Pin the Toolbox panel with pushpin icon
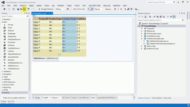190x107 pixels. click(27, 13)
